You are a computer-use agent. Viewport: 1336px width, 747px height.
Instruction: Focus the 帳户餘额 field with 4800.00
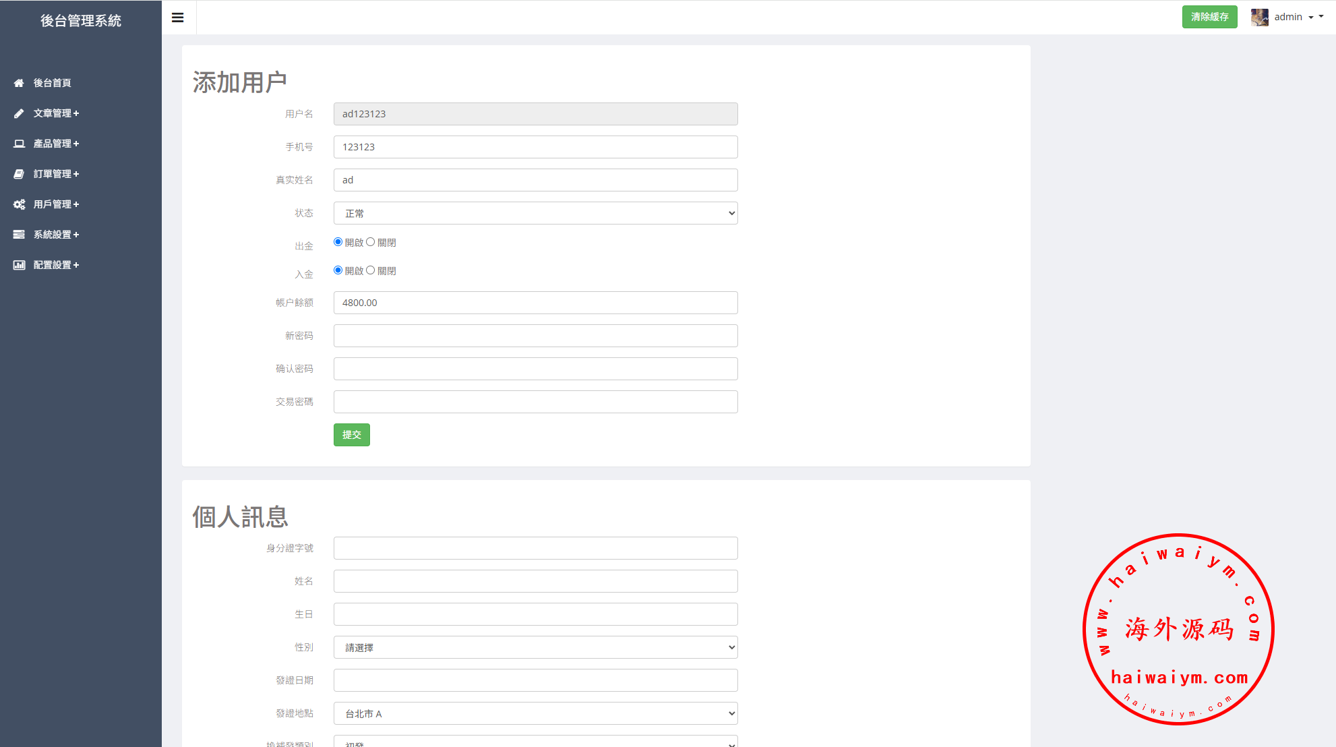[x=535, y=303]
